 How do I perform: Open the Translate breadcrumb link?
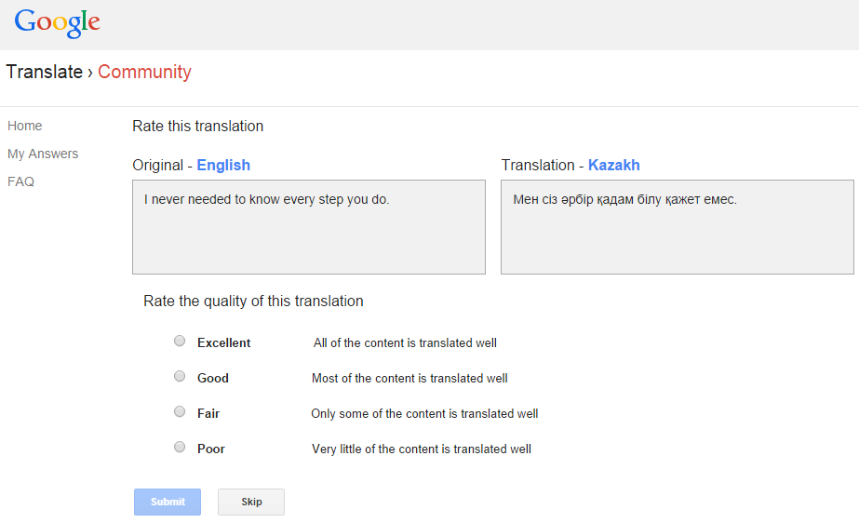tap(45, 72)
